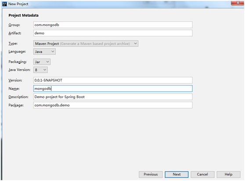
Task: Focus the Version field with 0.0.1-SNAPSHOT
Action: point(113,80)
